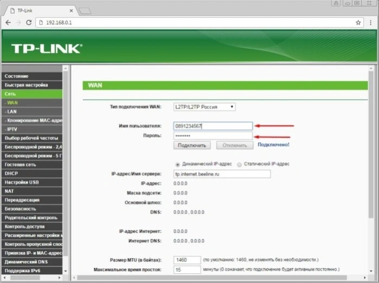Image resolution: width=379 pixels, height=283 pixels.
Task: Open Быстрая настройка menu item
Action: tap(32, 85)
